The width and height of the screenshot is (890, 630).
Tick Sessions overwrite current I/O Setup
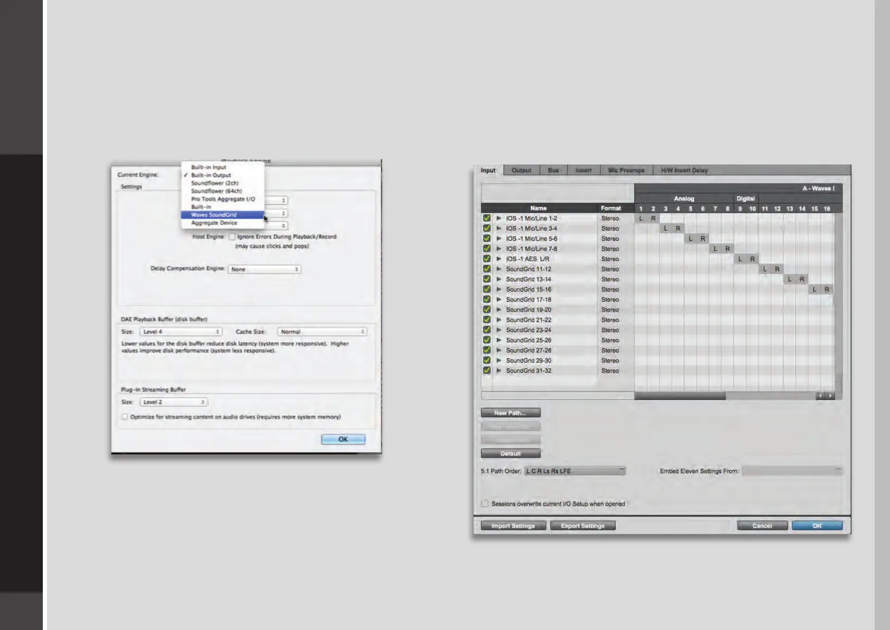(x=485, y=504)
